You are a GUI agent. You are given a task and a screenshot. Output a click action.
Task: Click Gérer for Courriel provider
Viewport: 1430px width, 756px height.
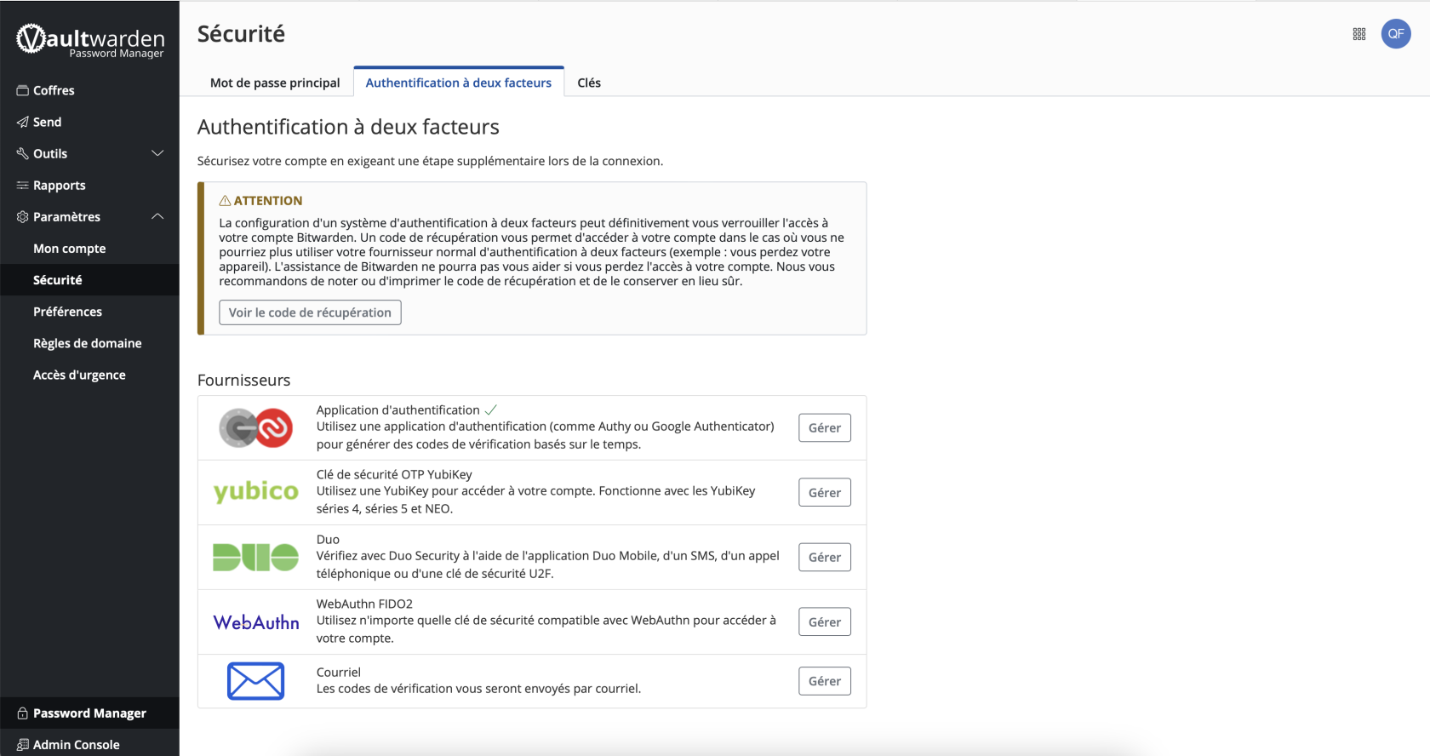coord(824,681)
